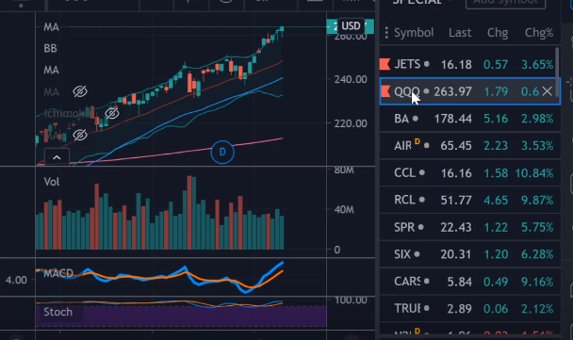Sort watchlist by the Chg% column header

539,33
